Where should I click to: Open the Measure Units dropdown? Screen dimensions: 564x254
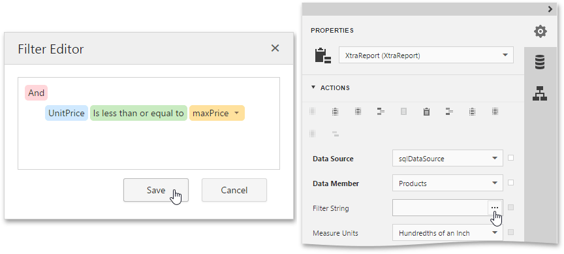(447, 232)
